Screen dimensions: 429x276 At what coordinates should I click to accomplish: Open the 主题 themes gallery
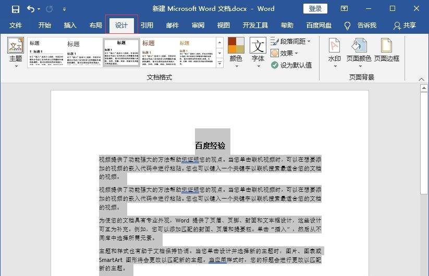[16, 52]
